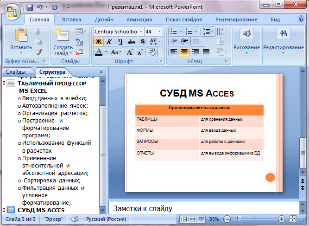
Task: Start slide show from status bar
Action: click(201, 219)
